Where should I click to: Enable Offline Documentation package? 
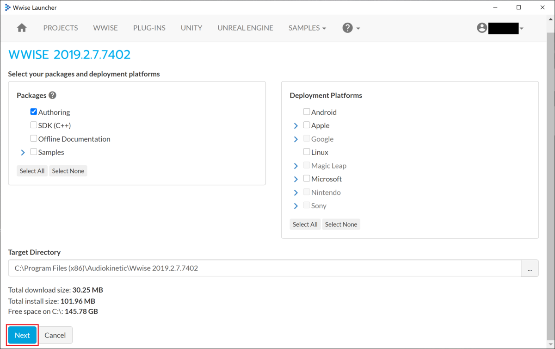33,138
